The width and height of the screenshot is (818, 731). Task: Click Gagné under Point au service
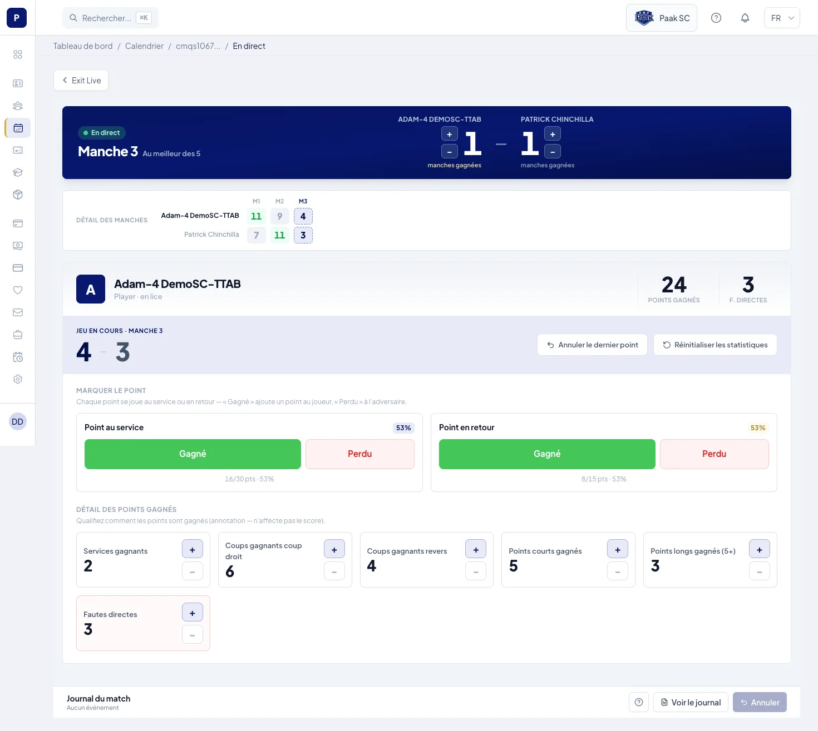point(193,454)
